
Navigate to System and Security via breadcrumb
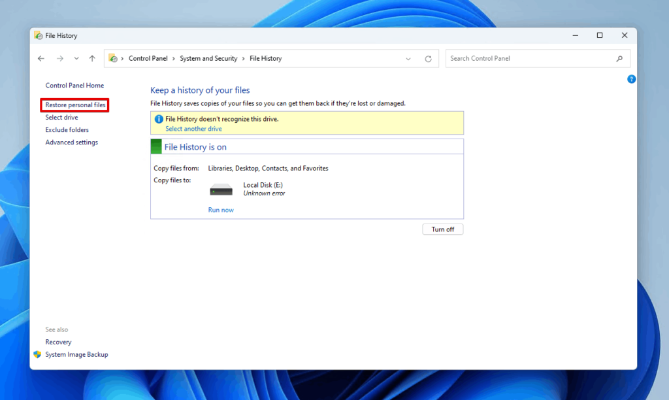point(208,58)
